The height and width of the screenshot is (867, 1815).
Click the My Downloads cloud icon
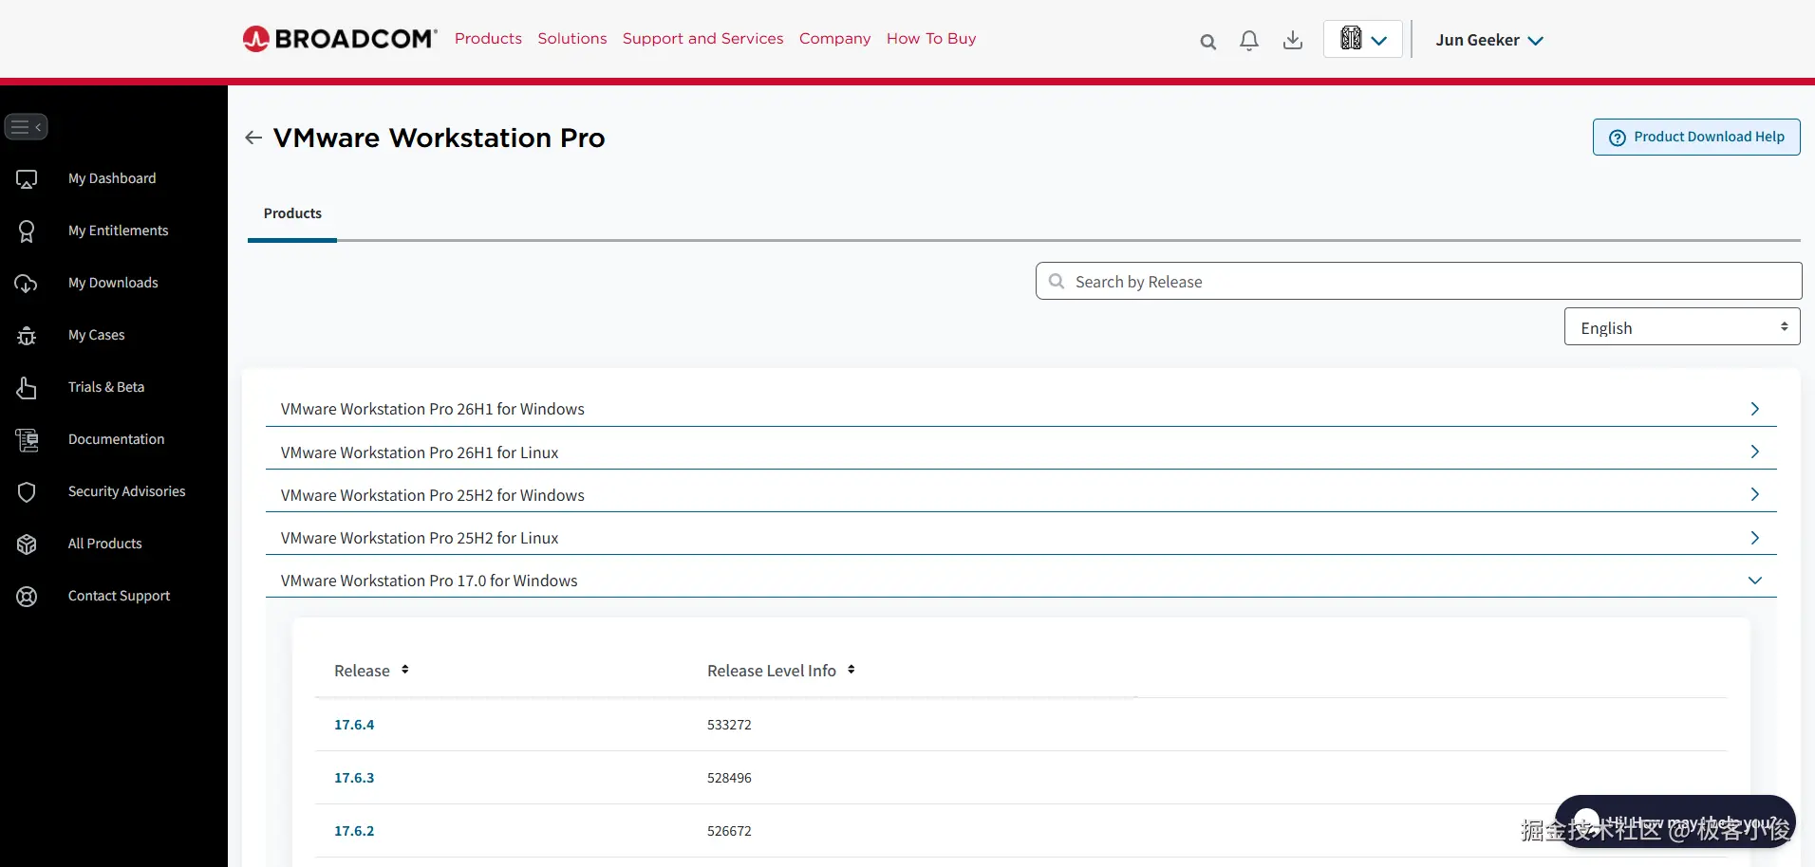(27, 283)
